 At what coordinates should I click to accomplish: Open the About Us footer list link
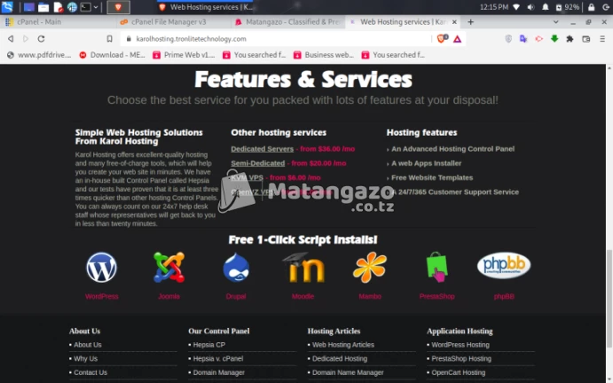tap(88, 345)
